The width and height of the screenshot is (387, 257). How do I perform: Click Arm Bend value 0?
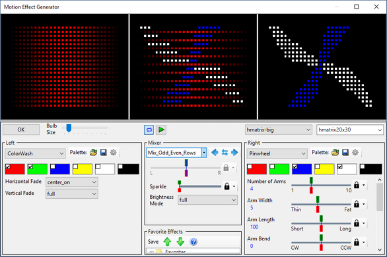pos(252,246)
